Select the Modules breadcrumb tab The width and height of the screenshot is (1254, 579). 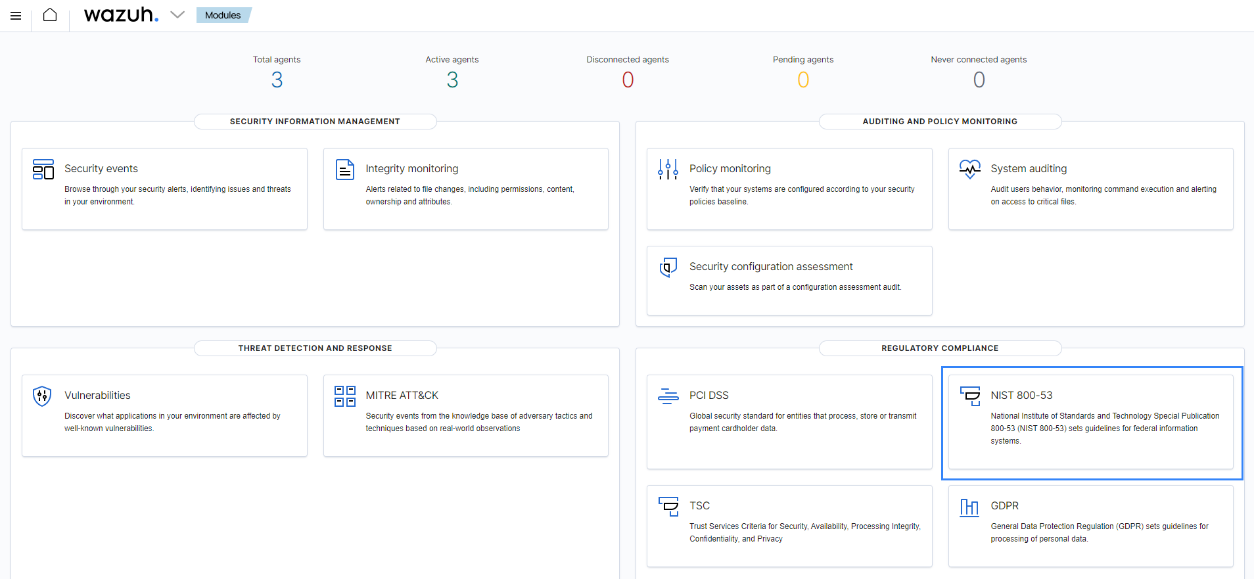pos(223,15)
